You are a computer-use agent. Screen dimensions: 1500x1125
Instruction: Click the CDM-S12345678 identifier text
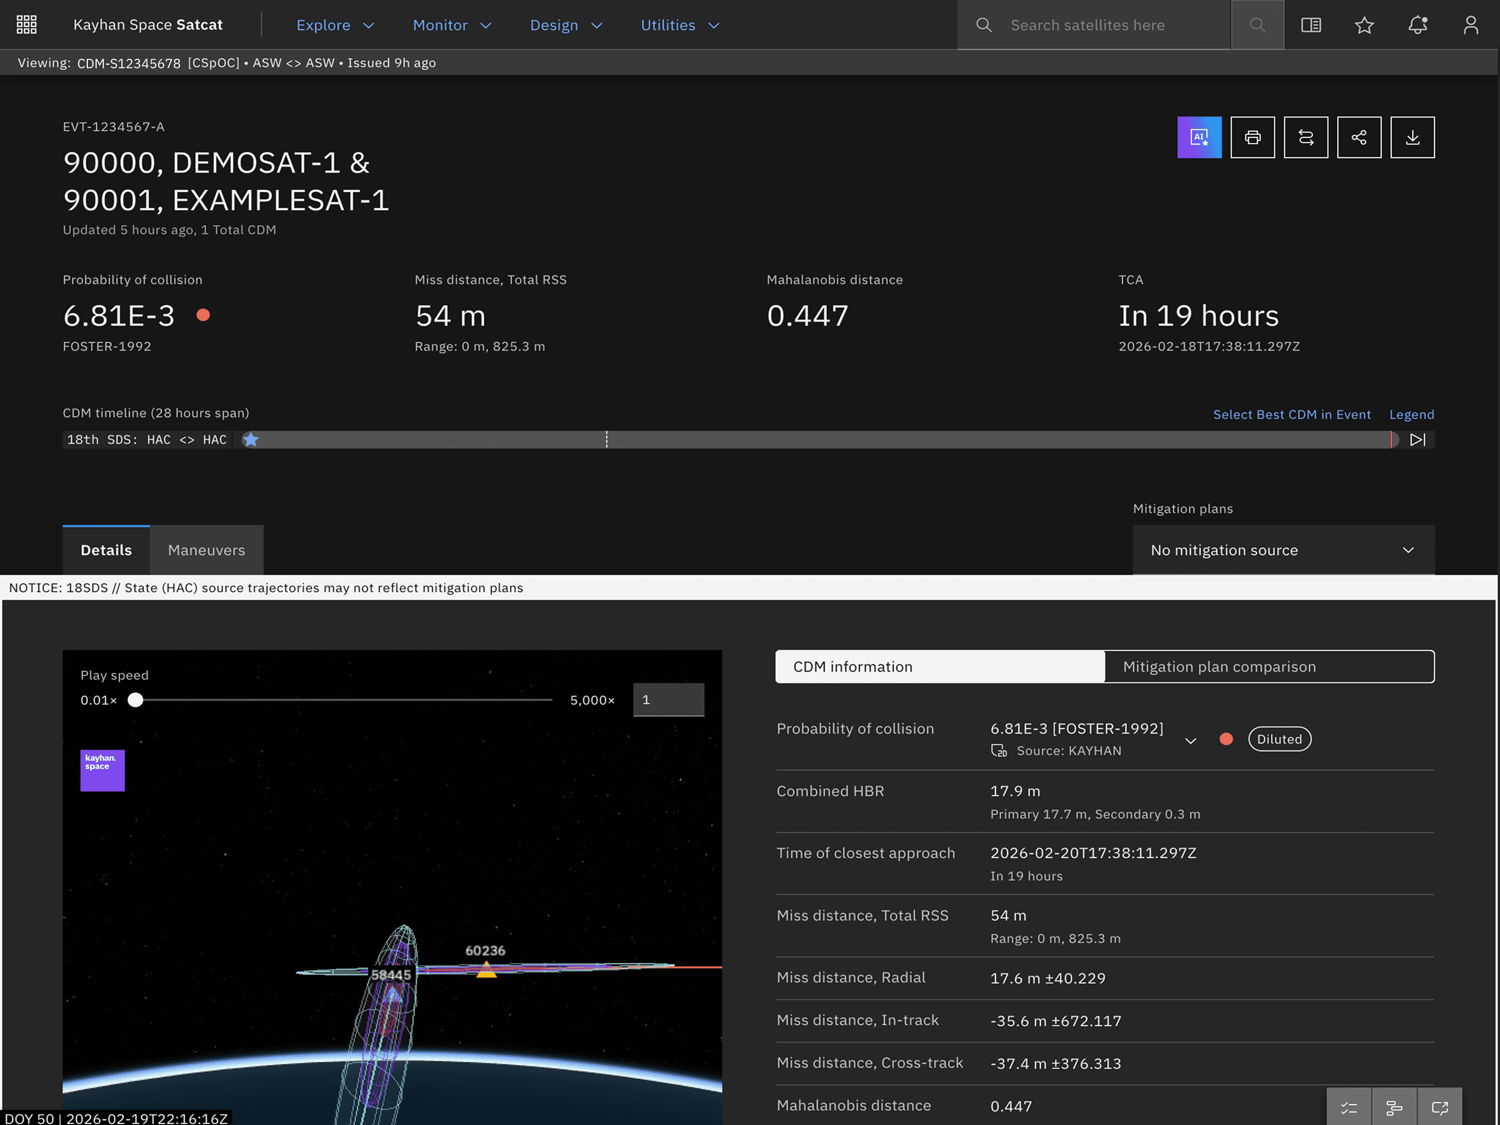click(x=129, y=63)
